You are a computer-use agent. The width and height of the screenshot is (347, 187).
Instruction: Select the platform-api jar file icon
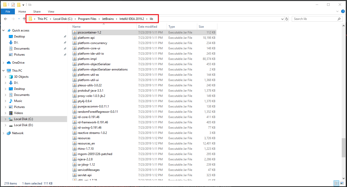click(75, 38)
